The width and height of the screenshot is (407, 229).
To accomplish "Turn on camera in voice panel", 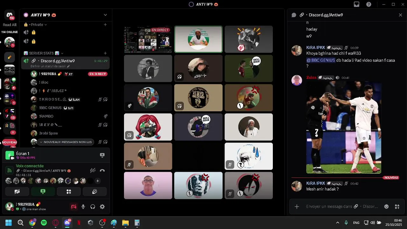I will coord(17,191).
